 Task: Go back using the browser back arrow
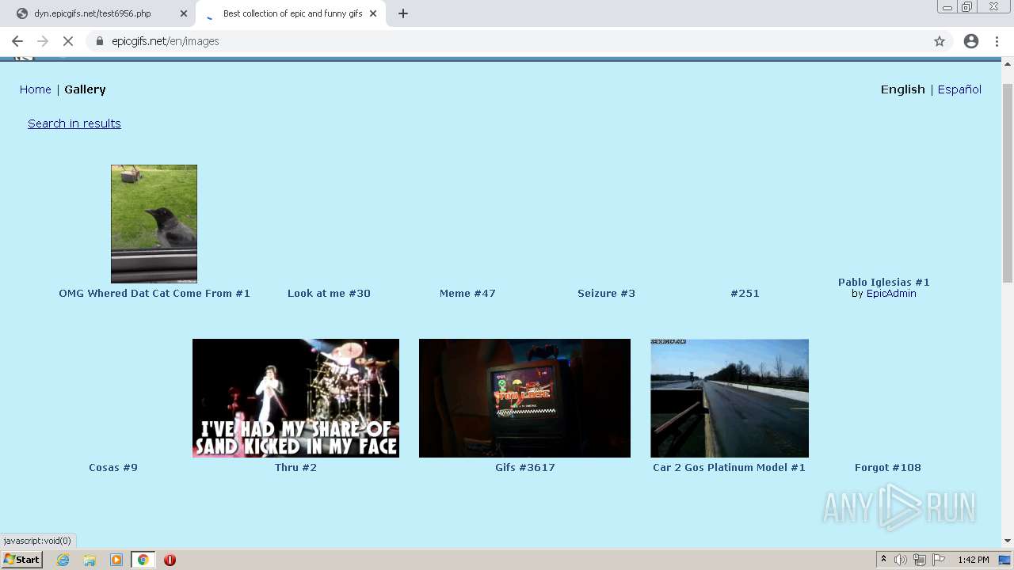17,41
